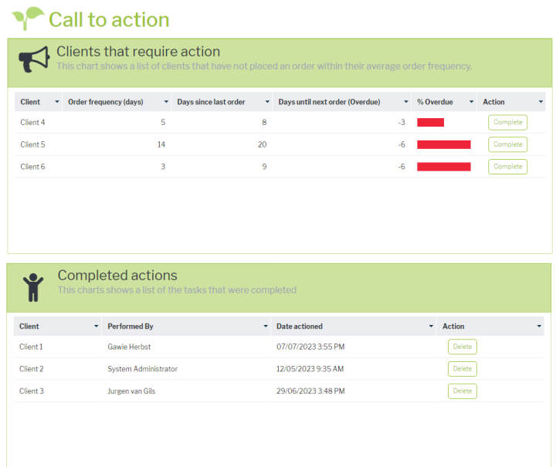The width and height of the screenshot is (556, 467).
Task: Click the person with raised arms icon
Action: click(x=33, y=286)
